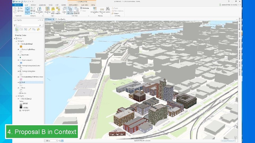The width and height of the screenshot is (255, 143).
Task: Switch to List By Snapping
Action: tap(34, 29)
